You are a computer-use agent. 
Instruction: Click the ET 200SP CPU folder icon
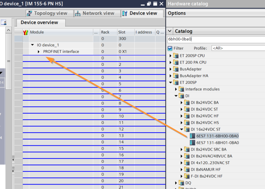[x=176, y=56]
